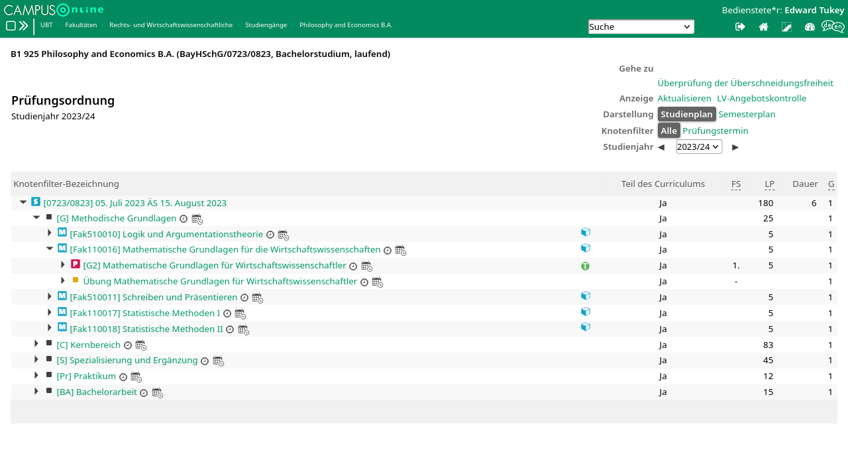Expand Statistische Methoden II module
The image size is (848, 458).
coord(50,327)
